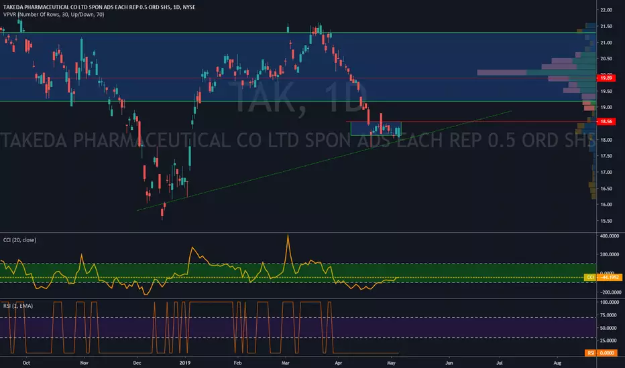
Task: Click the 16.50 price axis tick
Action: click(606, 189)
